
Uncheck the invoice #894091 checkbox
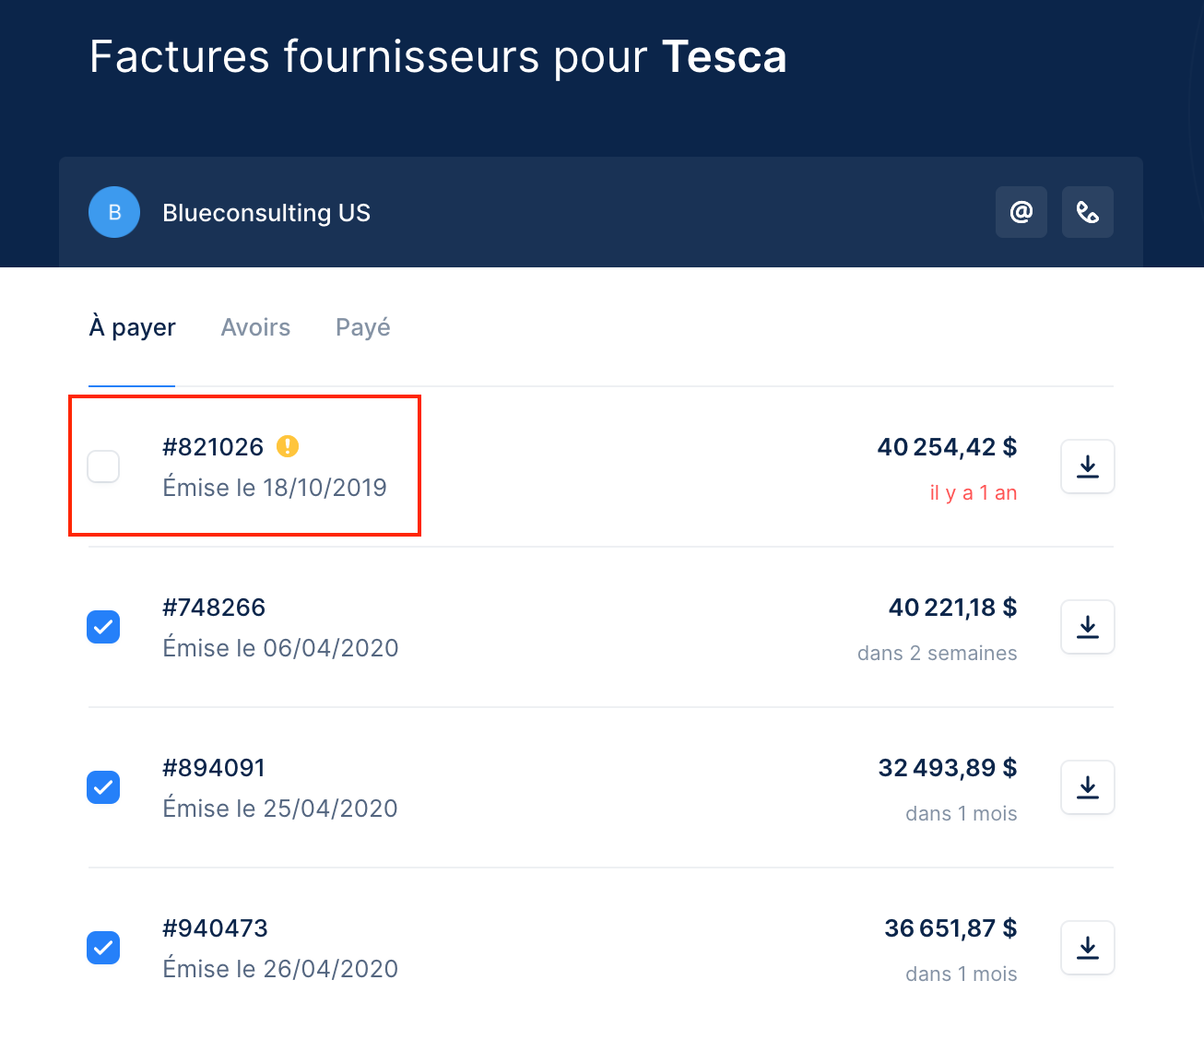click(103, 787)
